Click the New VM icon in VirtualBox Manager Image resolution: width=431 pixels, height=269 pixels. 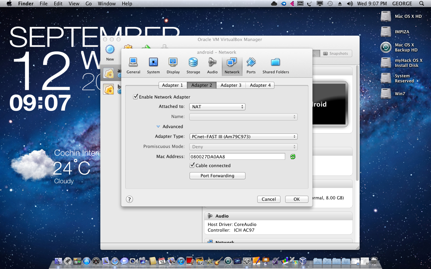(x=110, y=53)
